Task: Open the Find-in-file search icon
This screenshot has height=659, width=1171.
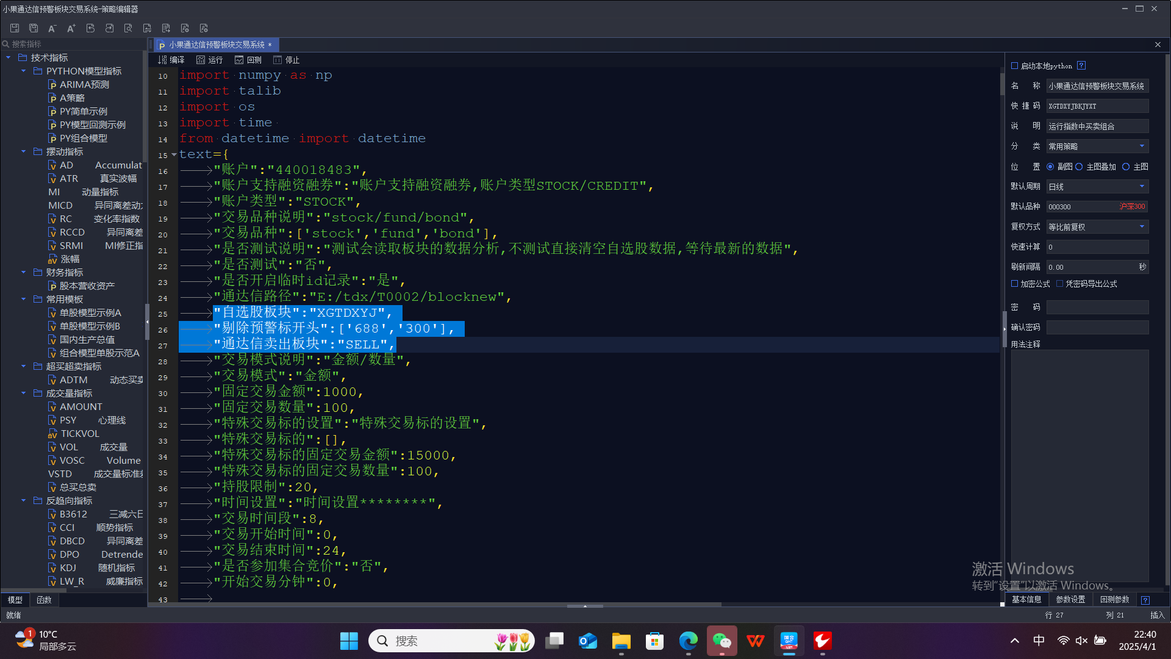Action: [128, 28]
